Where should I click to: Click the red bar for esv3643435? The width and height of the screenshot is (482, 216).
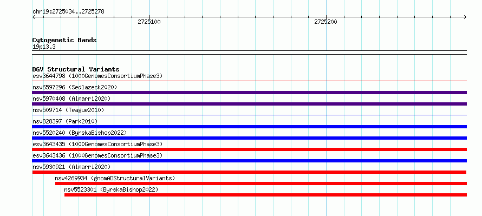(250, 149)
